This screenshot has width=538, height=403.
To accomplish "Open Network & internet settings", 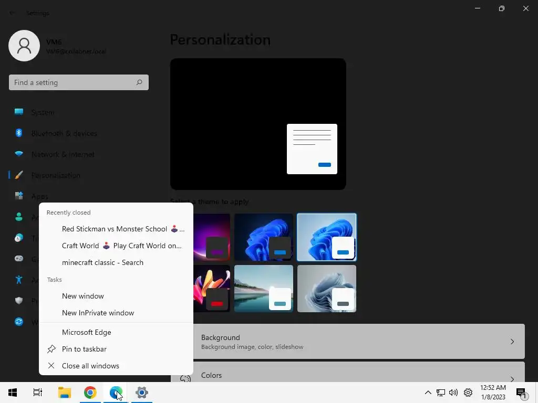I will click(x=63, y=155).
